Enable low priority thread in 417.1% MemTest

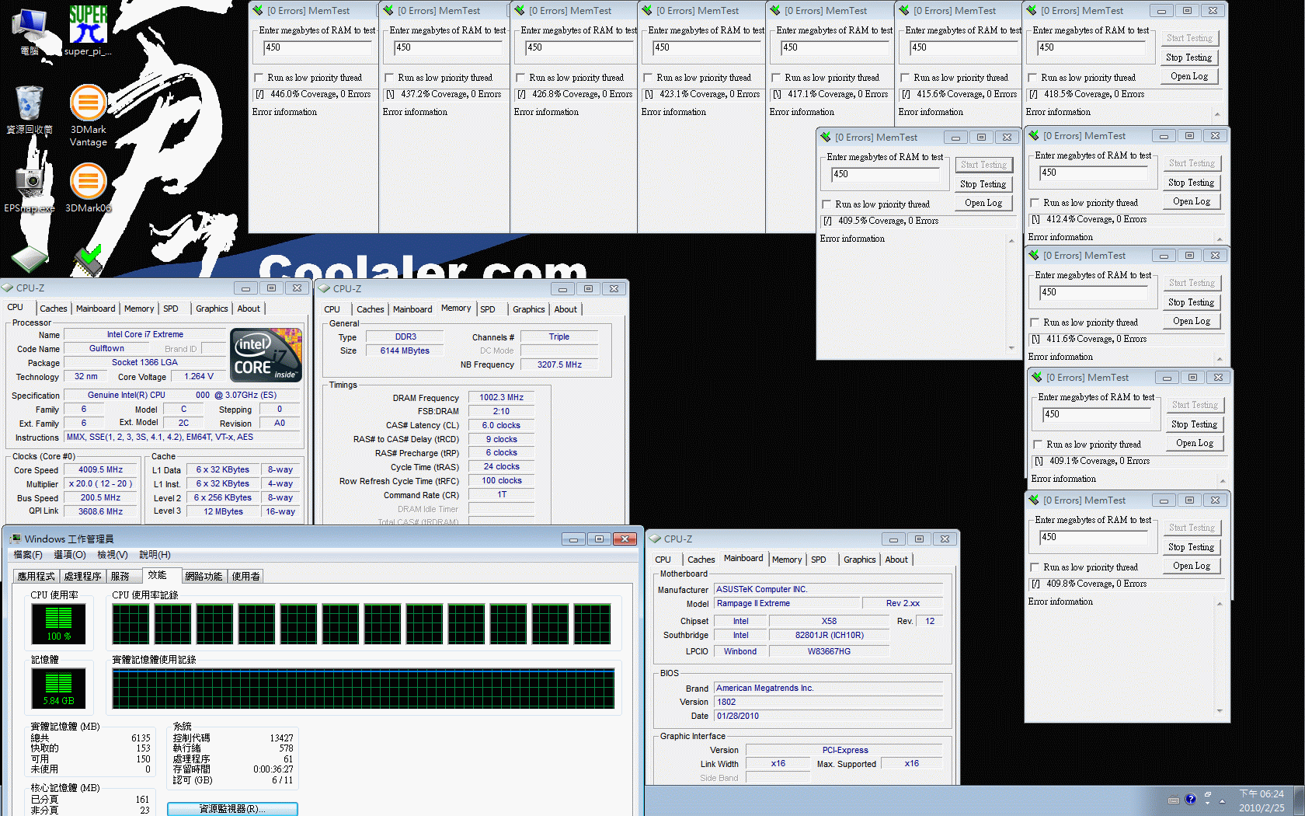(x=776, y=78)
